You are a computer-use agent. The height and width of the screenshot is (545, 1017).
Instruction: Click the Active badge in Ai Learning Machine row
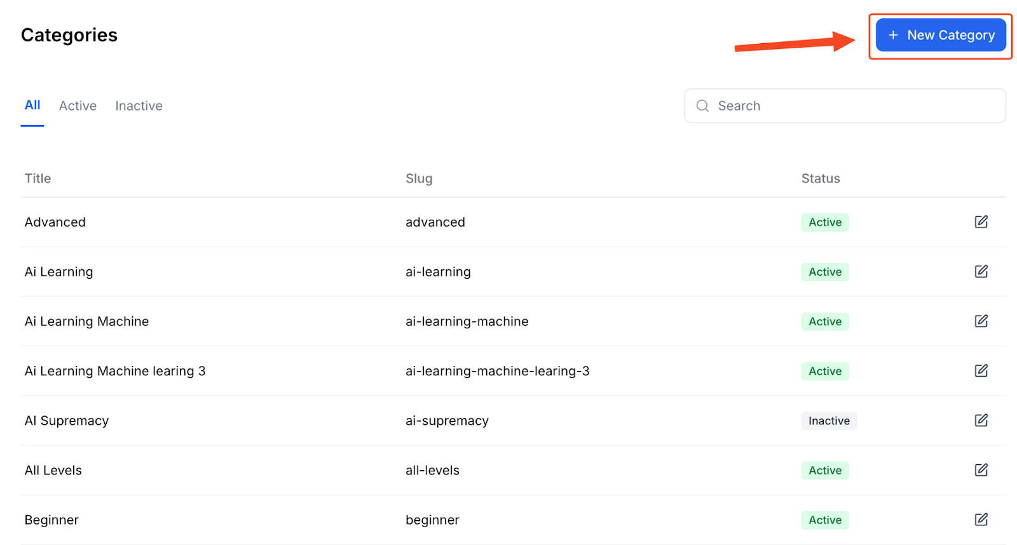click(825, 321)
